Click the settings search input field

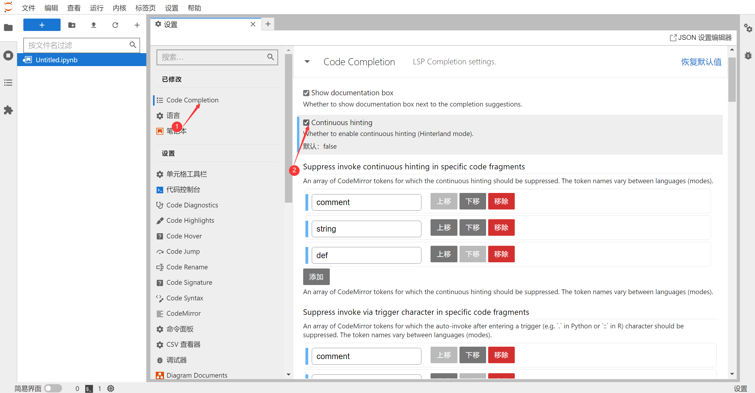(213, 57)
